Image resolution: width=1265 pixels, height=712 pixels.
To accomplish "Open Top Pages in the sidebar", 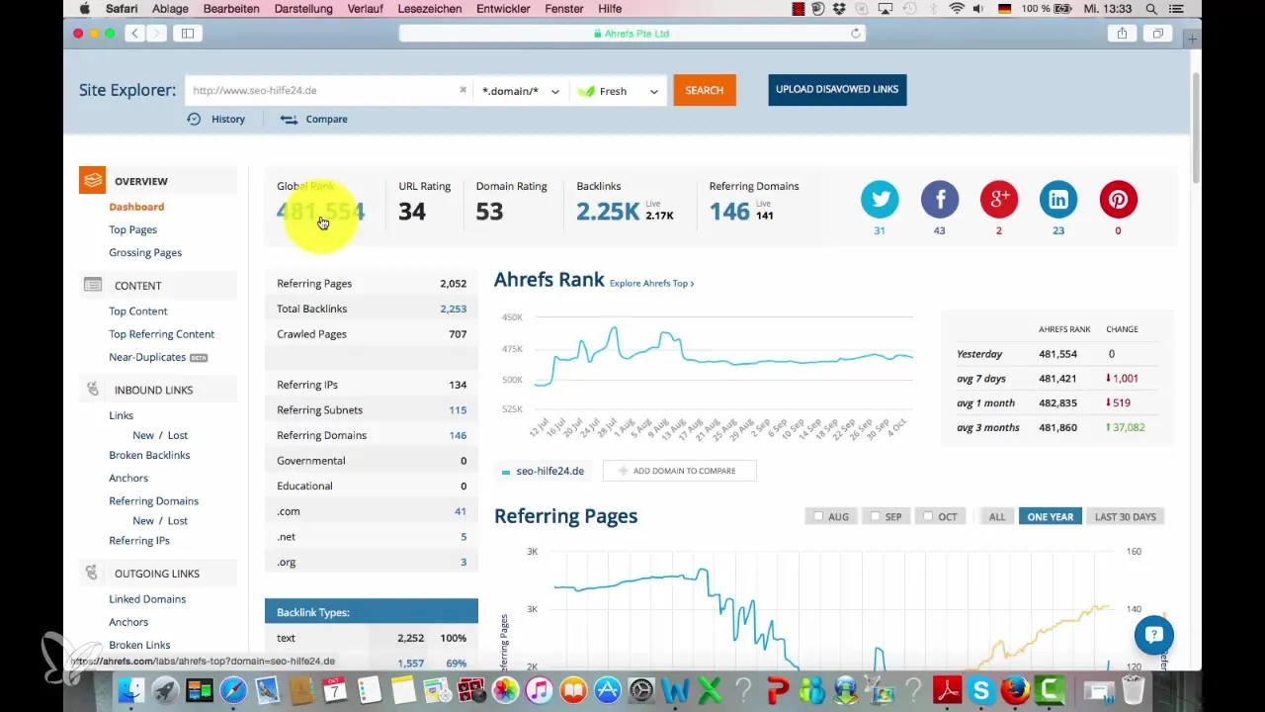I will pos(133,229).
